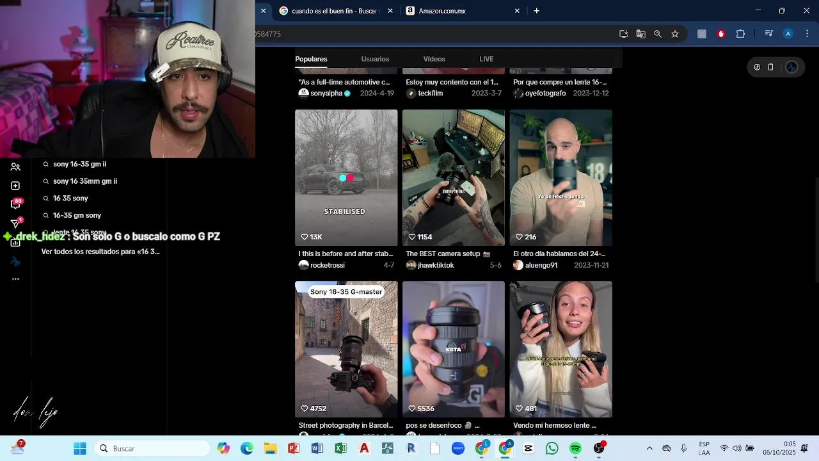Screen dimensions: 819x461
Task: Open OBS Studio from the taskbar
Action: pos(599,448)
